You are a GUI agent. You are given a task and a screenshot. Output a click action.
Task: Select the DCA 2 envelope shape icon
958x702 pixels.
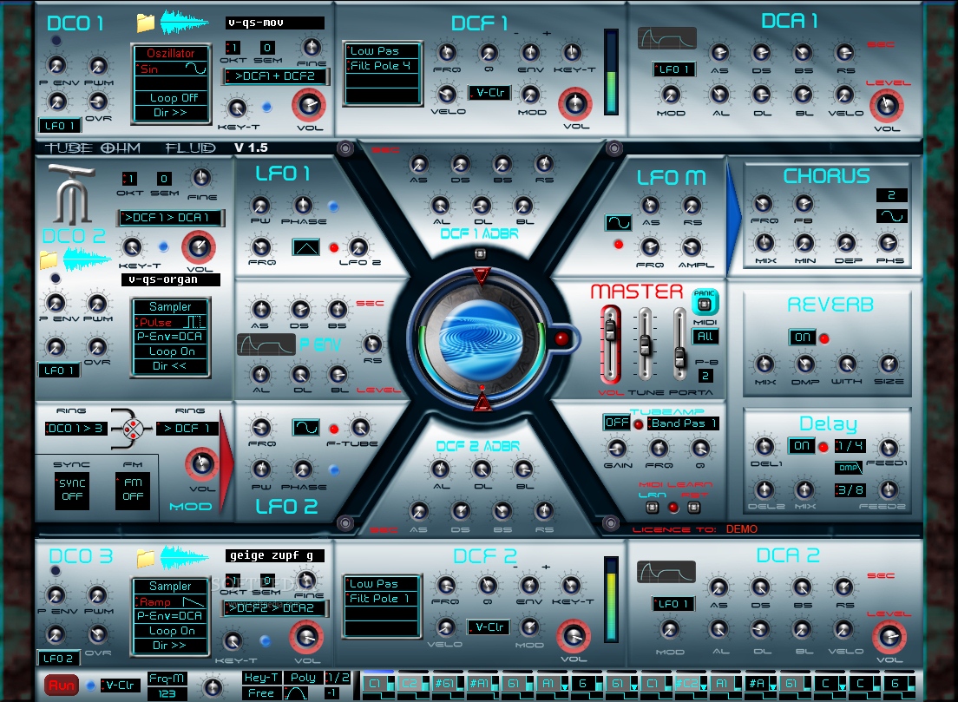coord(666,572)
